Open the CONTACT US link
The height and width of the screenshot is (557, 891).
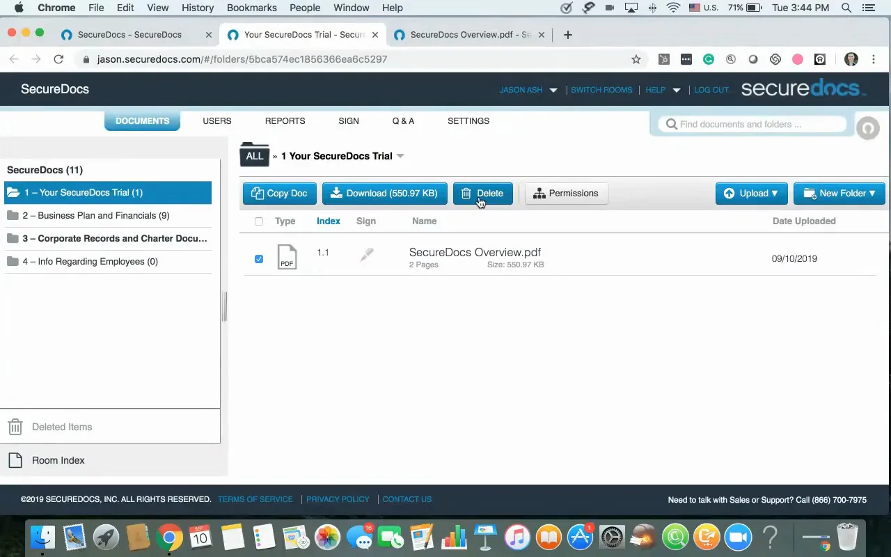407,499
